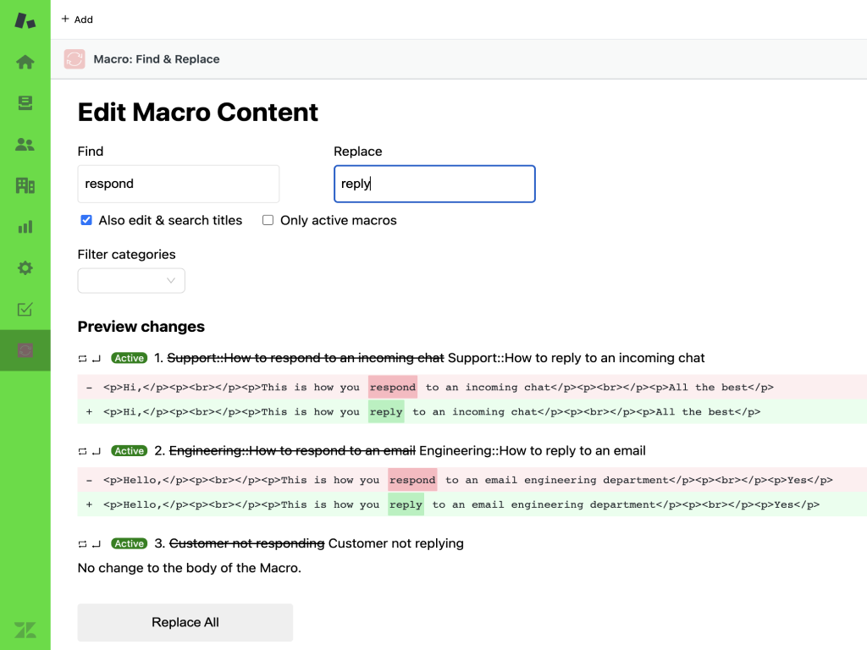
Task: Click the return-arrow icon beside macro 2
Action: 97,451
